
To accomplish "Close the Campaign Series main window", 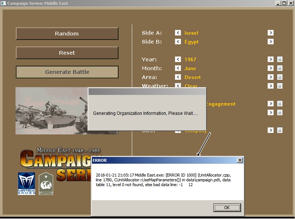I will 291,3.
